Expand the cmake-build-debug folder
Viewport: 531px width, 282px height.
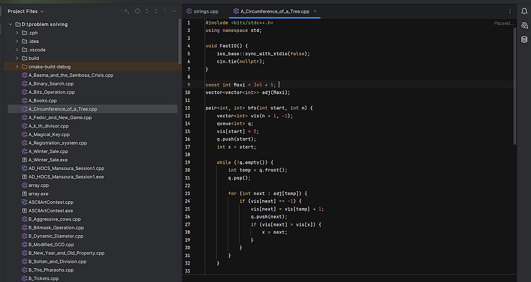tap(17, 67)
